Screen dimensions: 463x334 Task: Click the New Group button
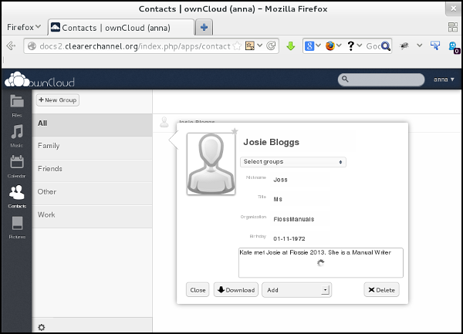pyautogui.click(x=58, y=100)
